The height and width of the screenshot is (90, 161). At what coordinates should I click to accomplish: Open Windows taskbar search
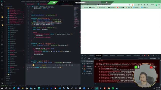coord(6,88)
